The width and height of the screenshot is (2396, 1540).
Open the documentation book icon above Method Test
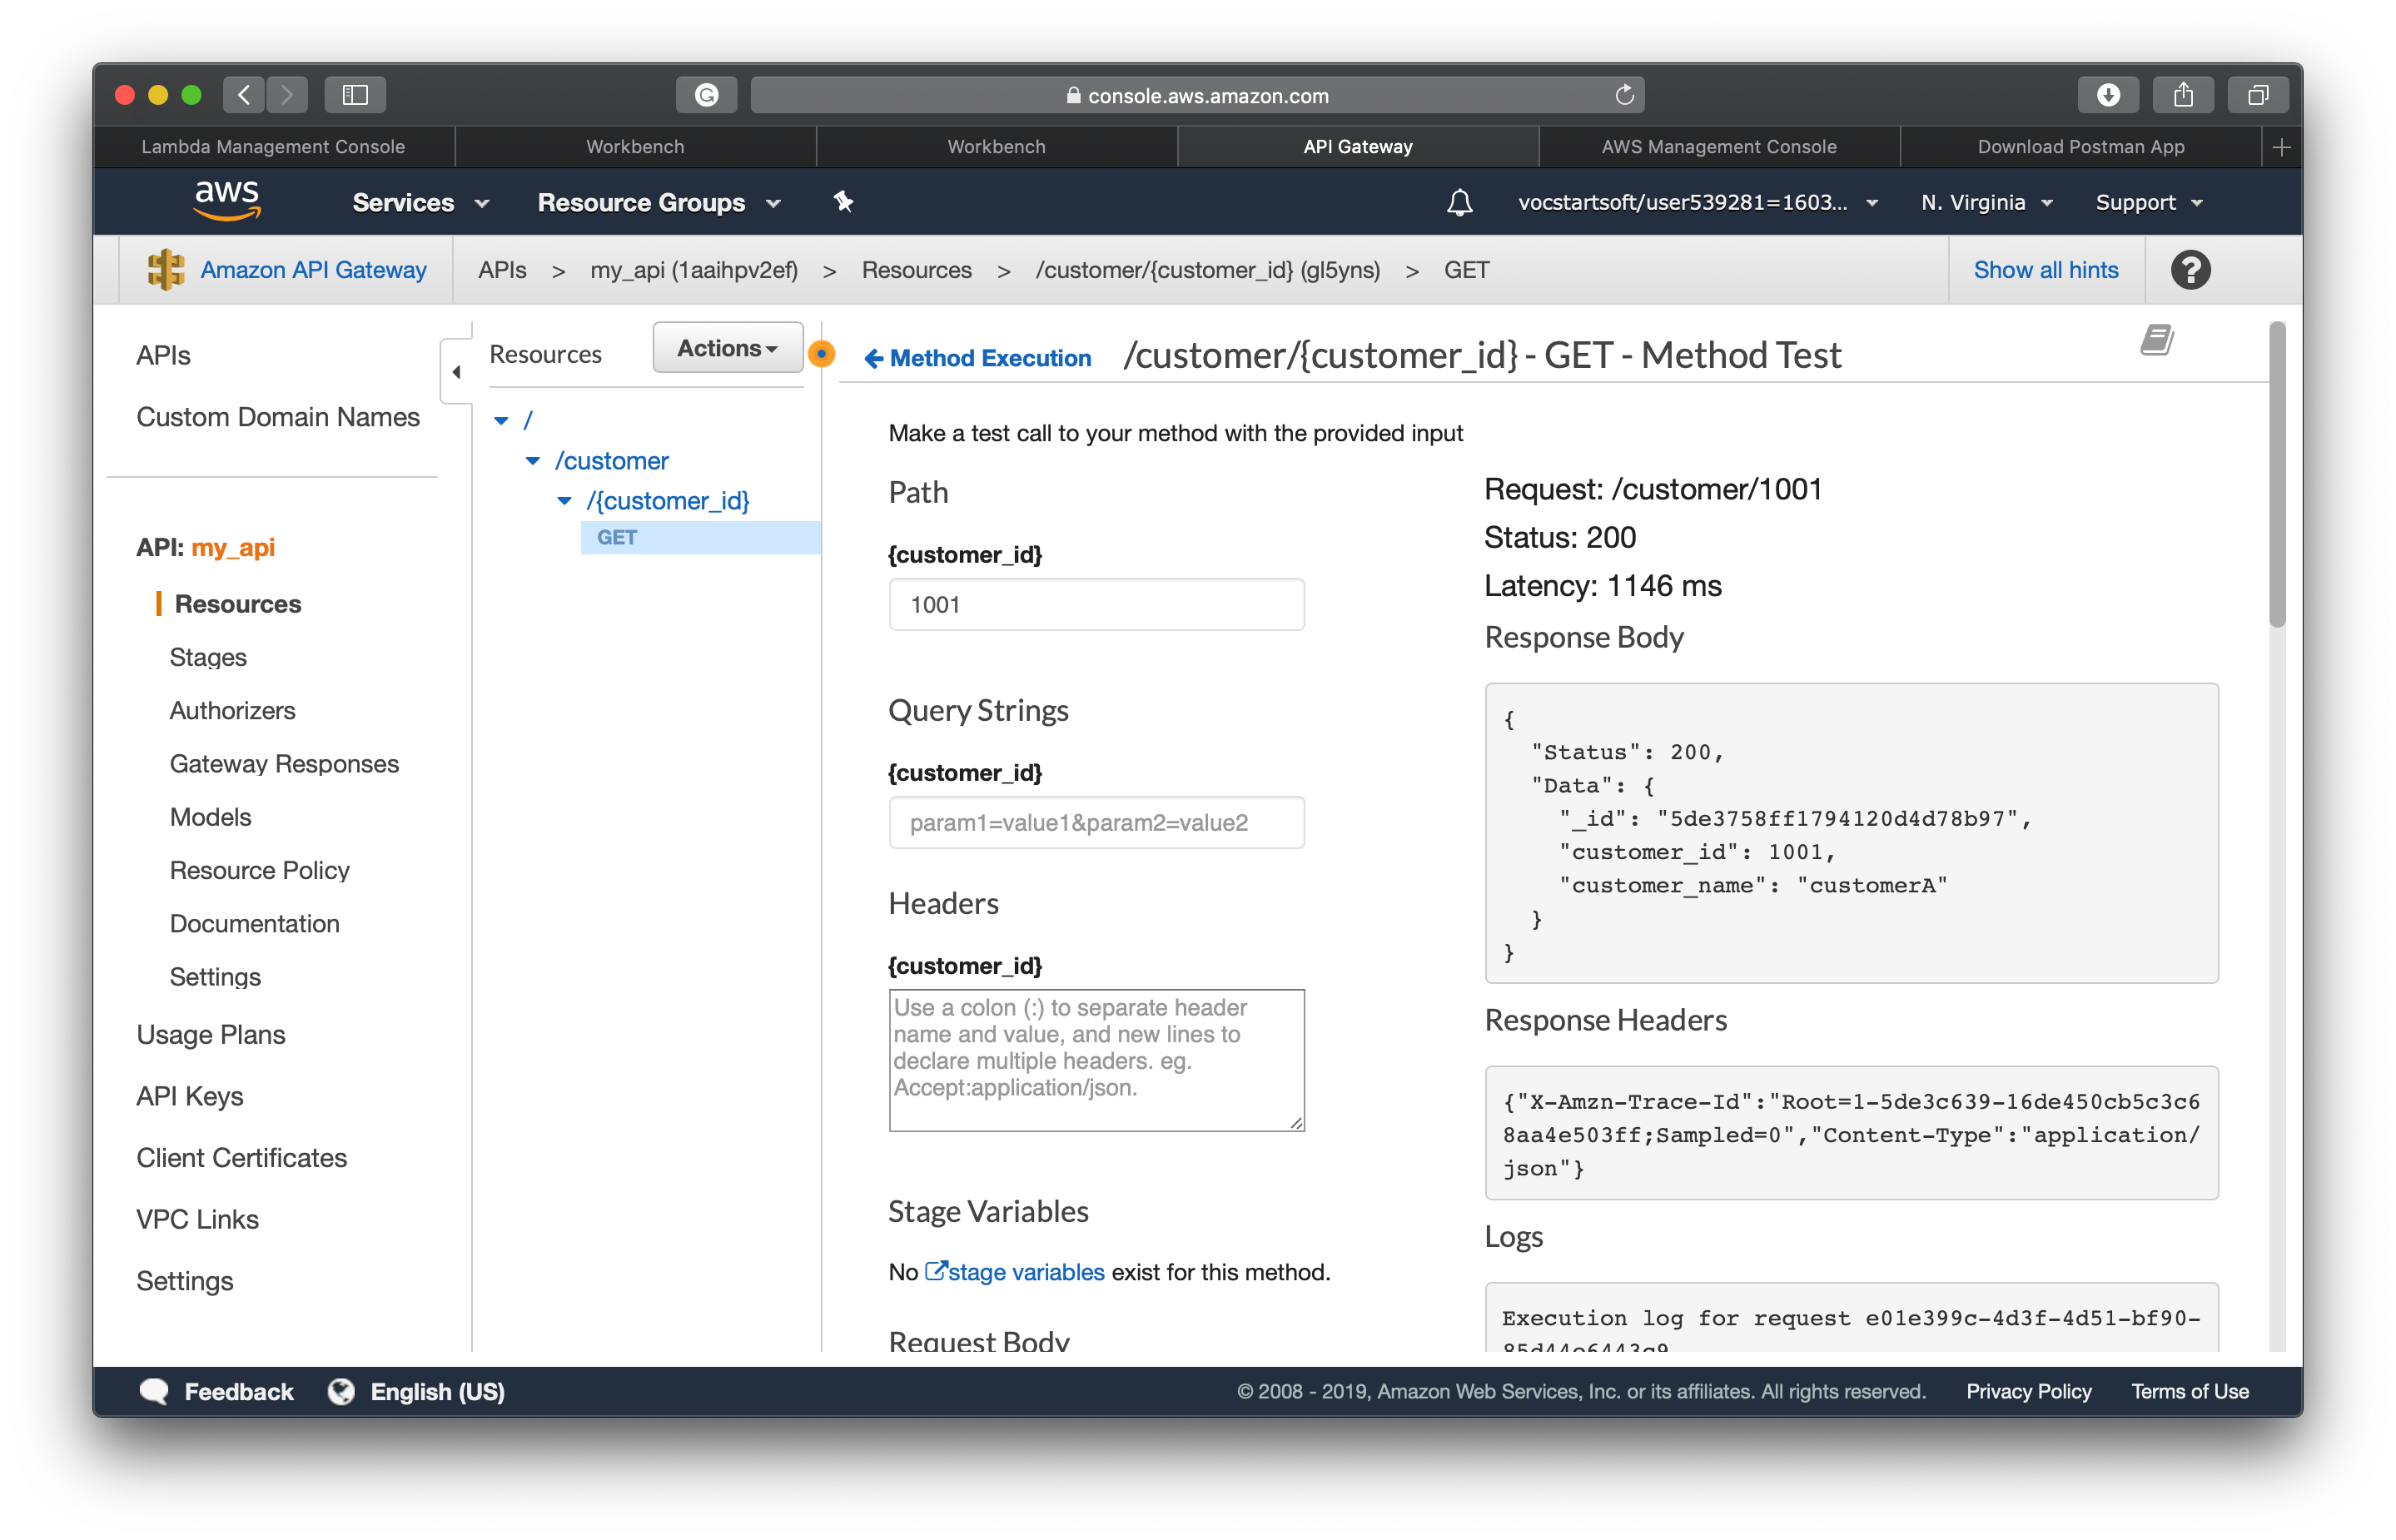pyautogui.click(x=2157, y=340)
